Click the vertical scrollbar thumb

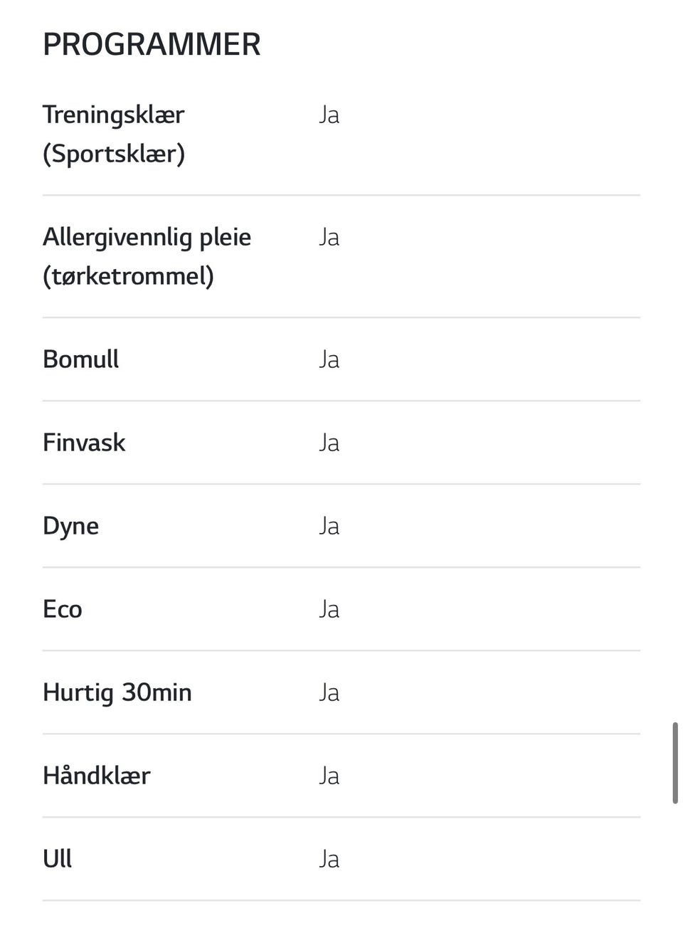point(675,764)
